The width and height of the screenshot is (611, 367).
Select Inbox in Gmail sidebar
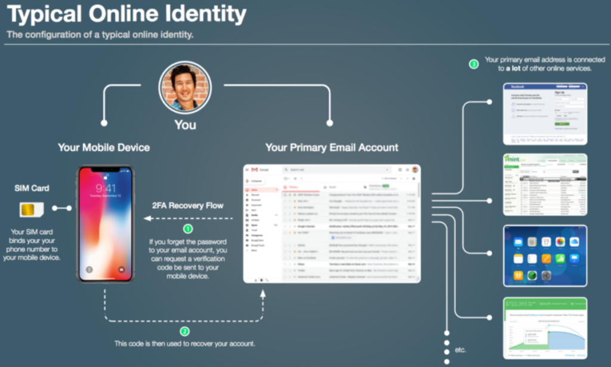coord(261,190)
